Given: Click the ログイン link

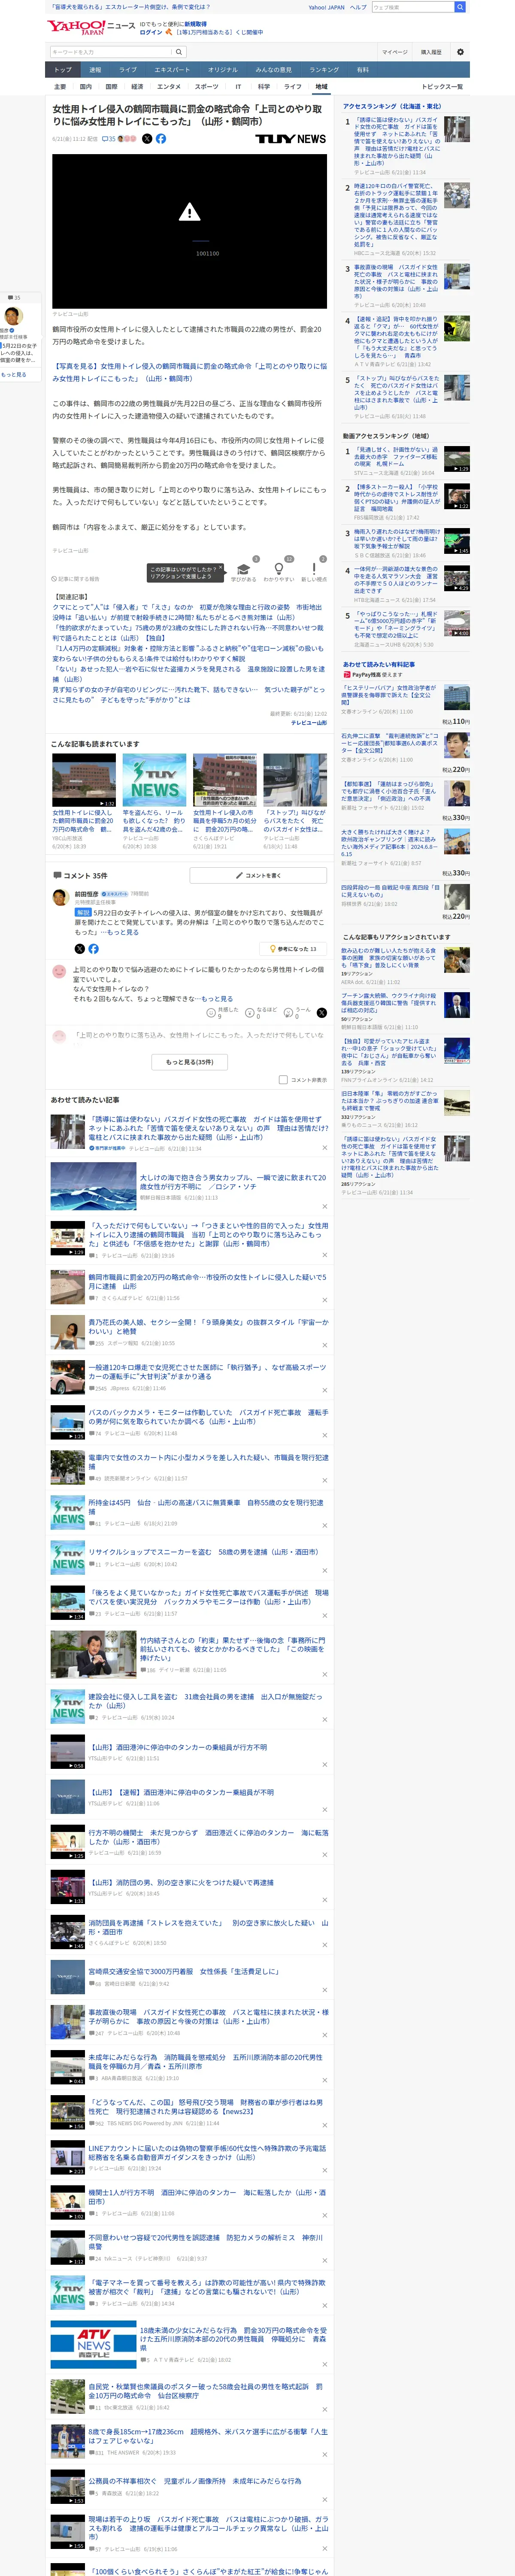Looking at the screenshot, I should [150, 32].
